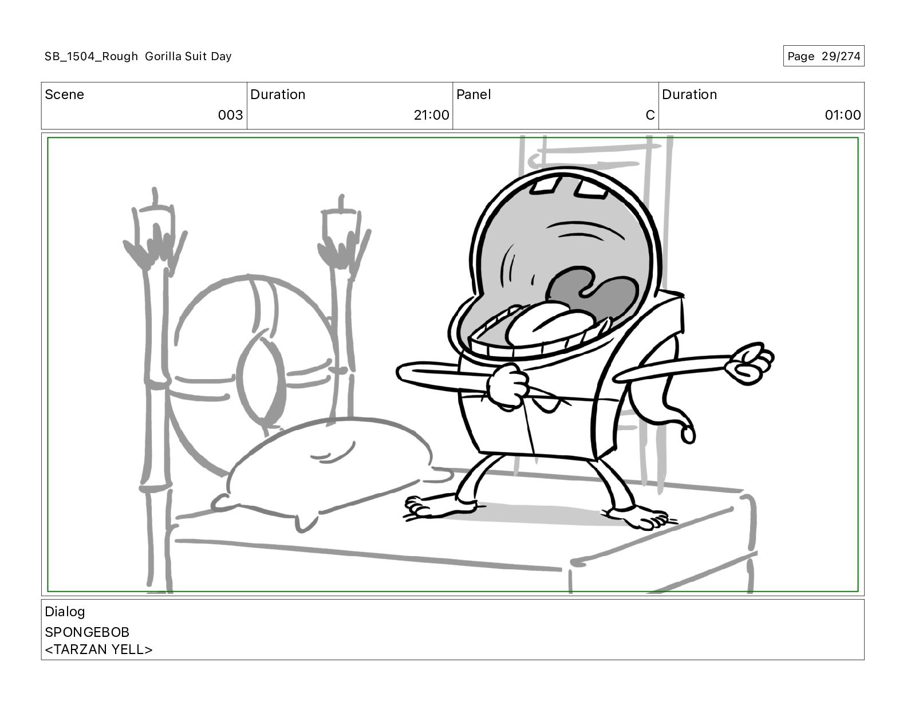The height and width of the screenshot is (701, 907).
Task: Click the speaker name 'SPONGEBOB'
Action: tap(87, 632)
